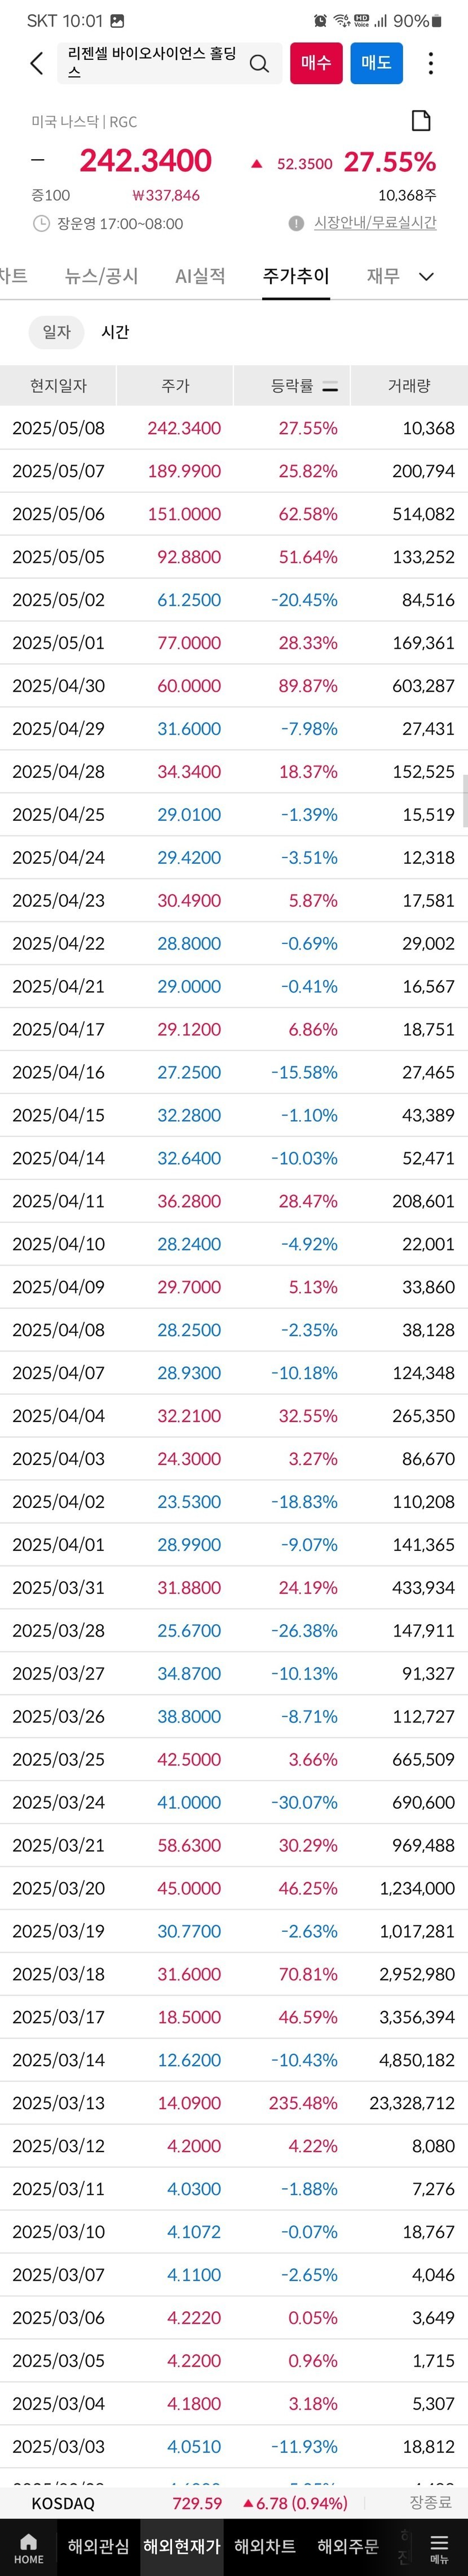The height and width of the screenshot is (2576, 468).
Task: Tap the stock search magnifier icon
Action: pos(258,64)
